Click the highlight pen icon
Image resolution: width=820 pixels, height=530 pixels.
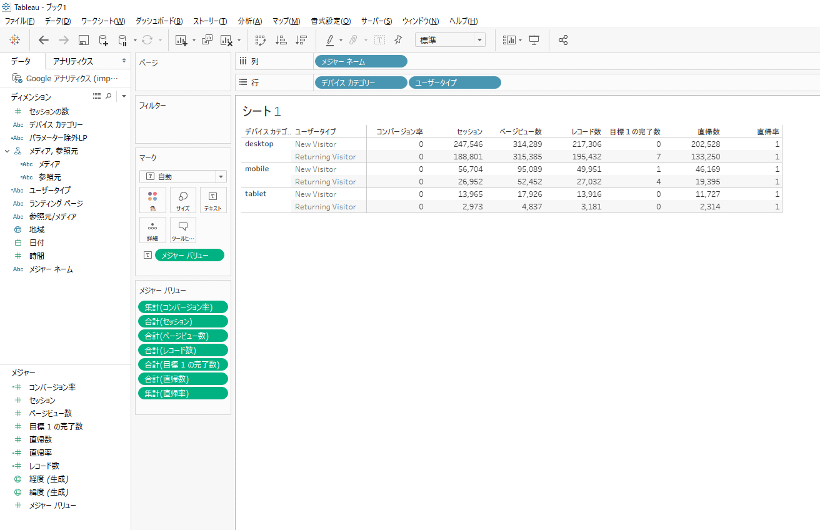(x=330, y=40)
